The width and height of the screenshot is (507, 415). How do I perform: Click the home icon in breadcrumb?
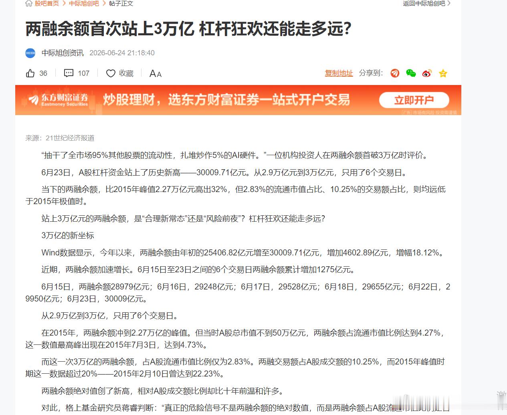pos(29,3)
